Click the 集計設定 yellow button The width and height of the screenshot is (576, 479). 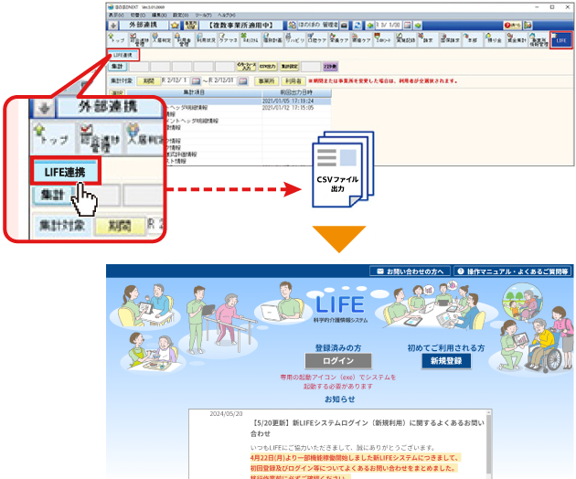289,67
